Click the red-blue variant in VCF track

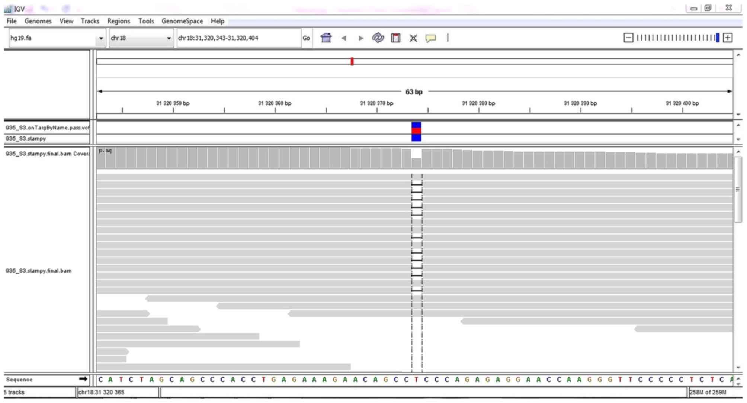416,131
